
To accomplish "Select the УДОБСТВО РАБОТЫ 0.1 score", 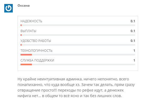I will (133, 41).
